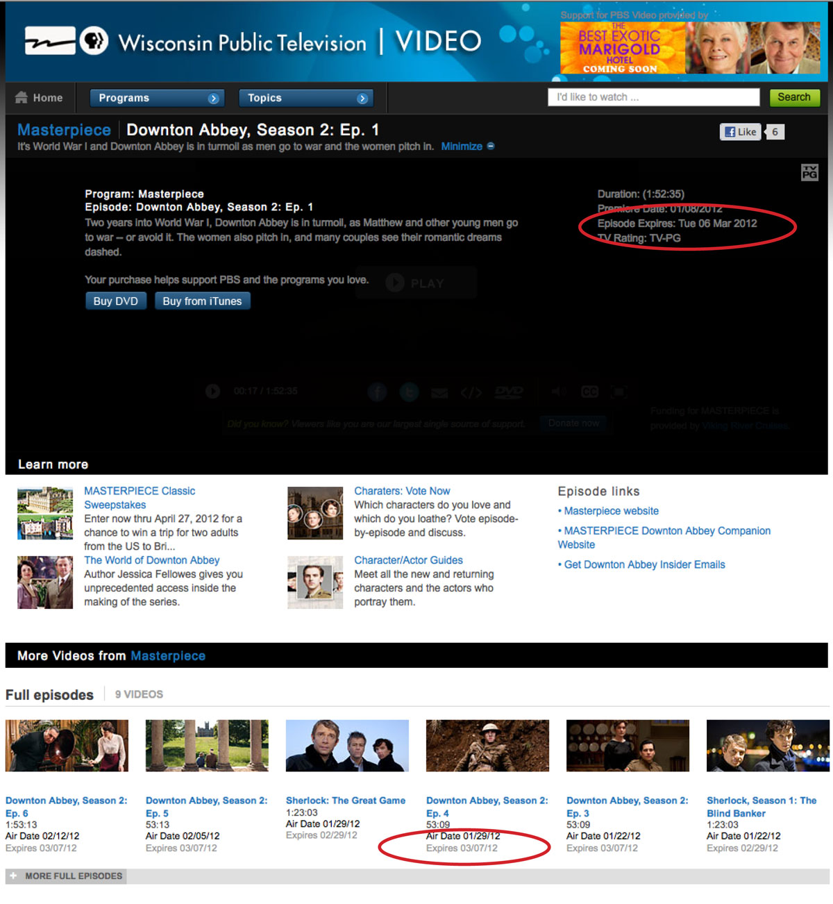Click Sherlock: The Great Game thumbnail

pos(347,746)
